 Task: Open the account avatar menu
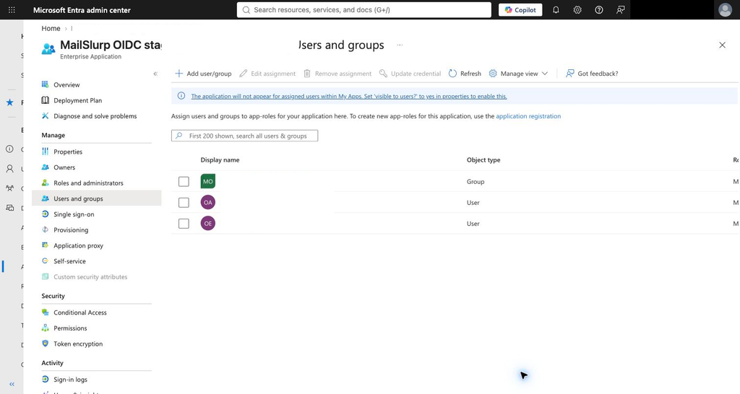coord(725,9)
